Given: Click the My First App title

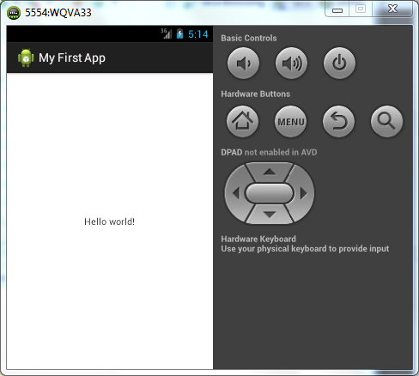Looking at the screenshot, I should click(x=72, y=58).
